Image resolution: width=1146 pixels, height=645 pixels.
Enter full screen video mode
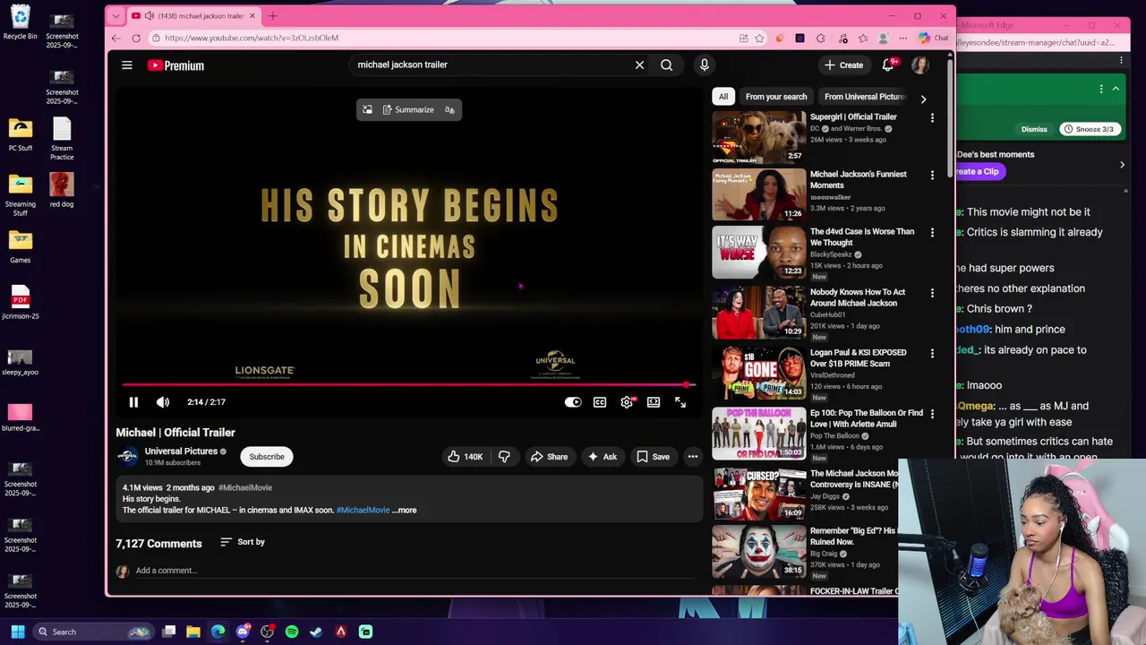pos(680,402)
